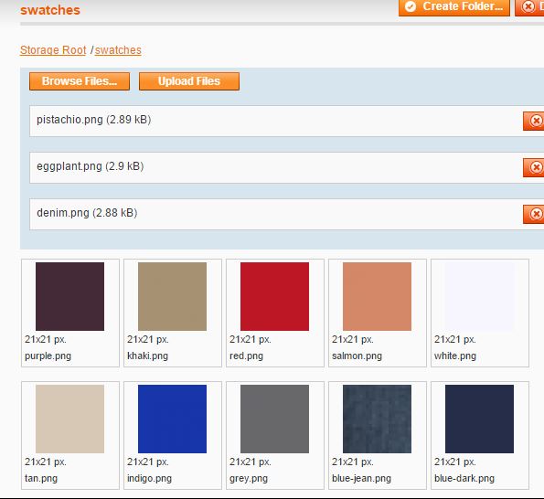
Task: Select the blue-jean.png swatch thumbnail
Action: pos(377,419)
